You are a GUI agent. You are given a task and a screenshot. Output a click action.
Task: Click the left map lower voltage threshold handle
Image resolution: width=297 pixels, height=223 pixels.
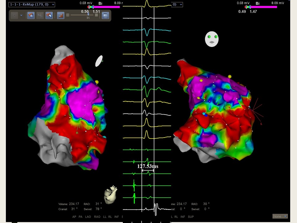point(89,7)
